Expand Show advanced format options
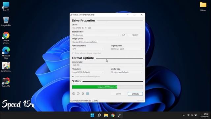 coord(86,76)
